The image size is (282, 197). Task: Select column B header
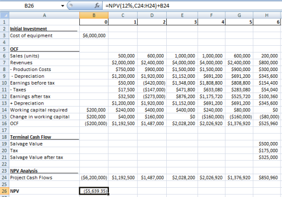[94, 15]
